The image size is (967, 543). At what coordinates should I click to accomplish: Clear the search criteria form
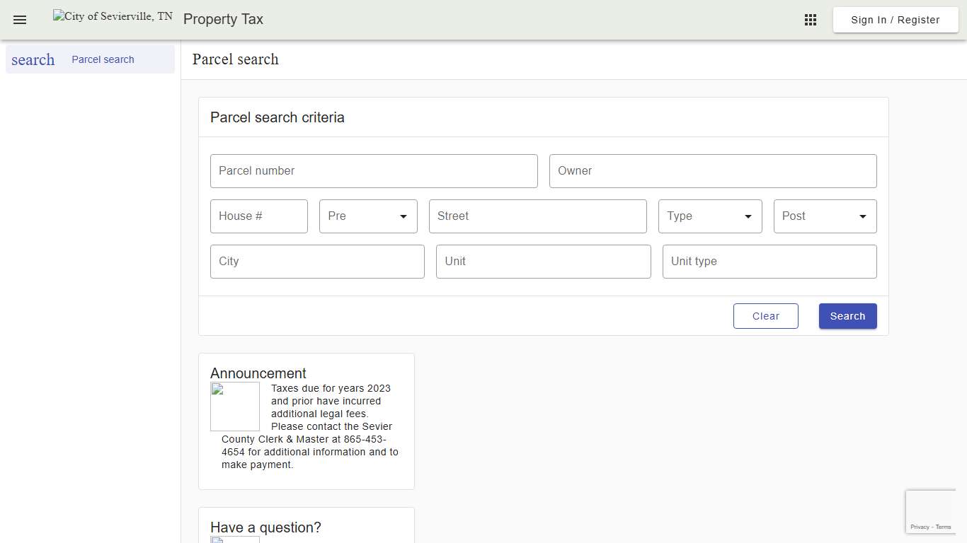tap(765, 316)
